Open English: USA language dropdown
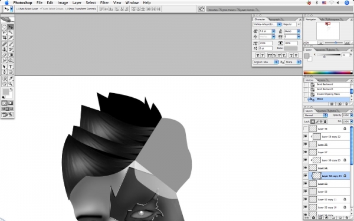The width and height of the screenshot is (354, 221). tap(265, 62)
